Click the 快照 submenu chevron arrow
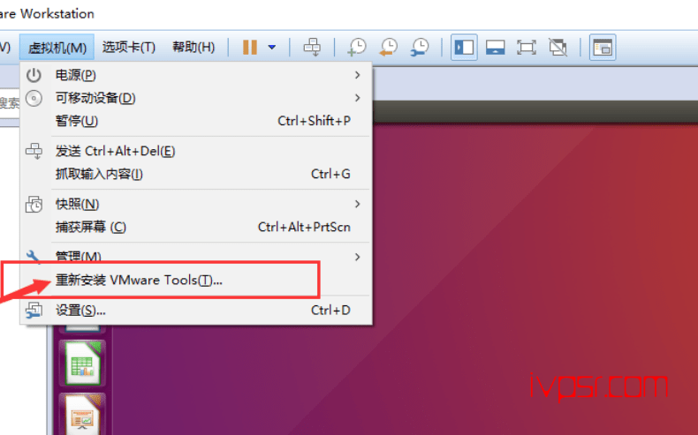Screen dimensions: 698x435 click(x=358, y=204)
